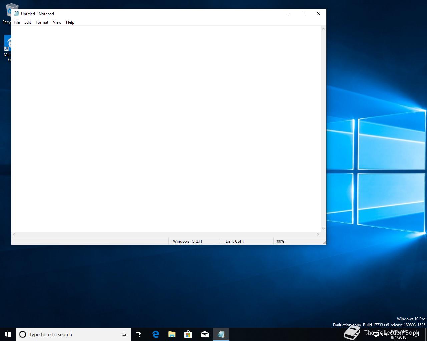The width and height of the screenshot is (427, 341).
Task: Click the Notepad icon in title bar
Action: (17, 14)
